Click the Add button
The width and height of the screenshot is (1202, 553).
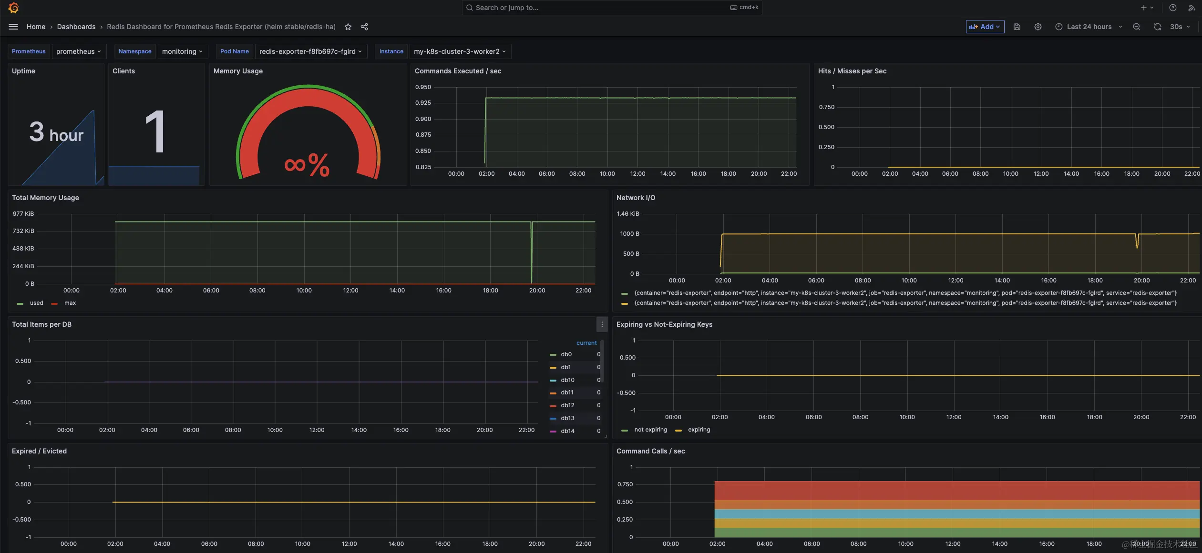985,27
